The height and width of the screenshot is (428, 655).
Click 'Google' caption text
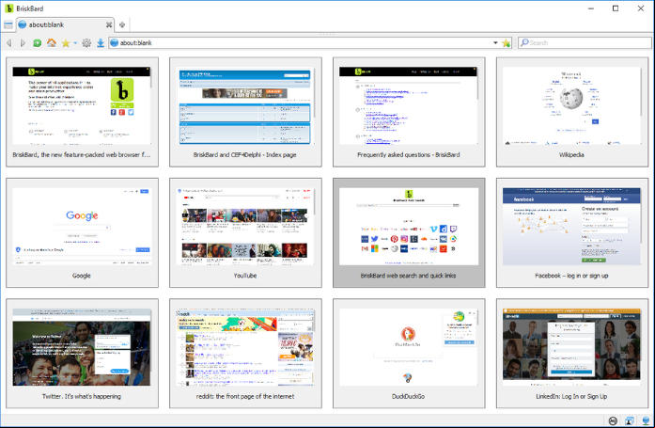[x=82, y=276]
